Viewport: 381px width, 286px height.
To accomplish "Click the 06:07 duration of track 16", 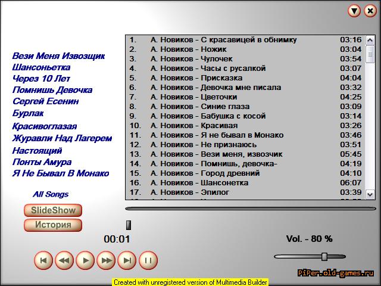I will click(351, 183).
